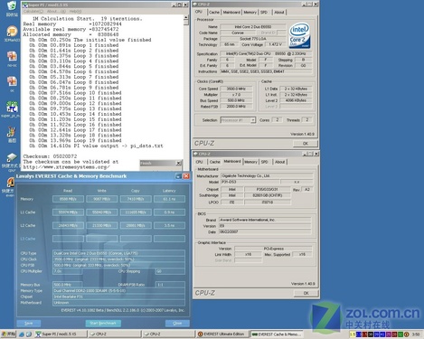This screenshot has height=339, width=424.
Task: Open Calculate menu in Super PI
Action: pyautogui.click(x=33, y=11)
